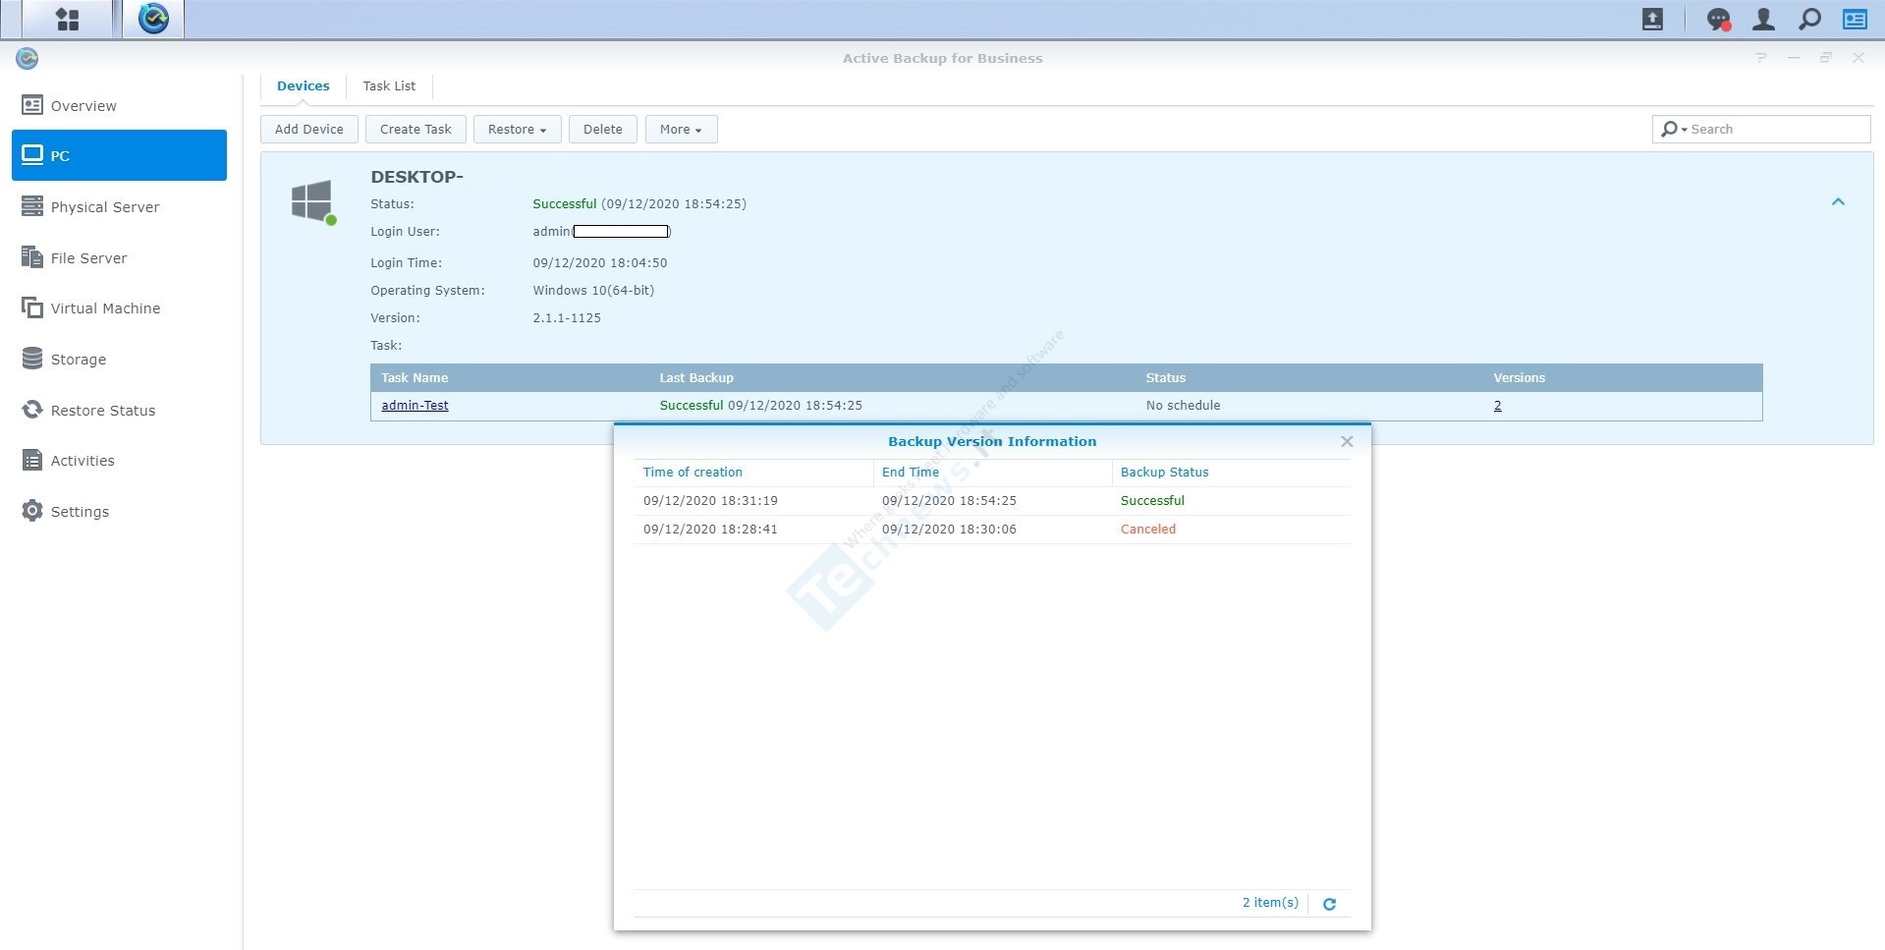Open the Restore dropdown
The width and height of the screenshot is (1885, 950).
[x=517, y=129]
